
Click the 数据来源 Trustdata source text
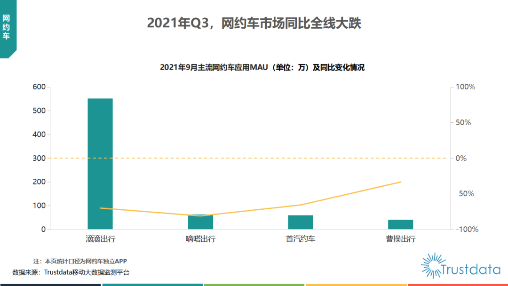[71, 272]
